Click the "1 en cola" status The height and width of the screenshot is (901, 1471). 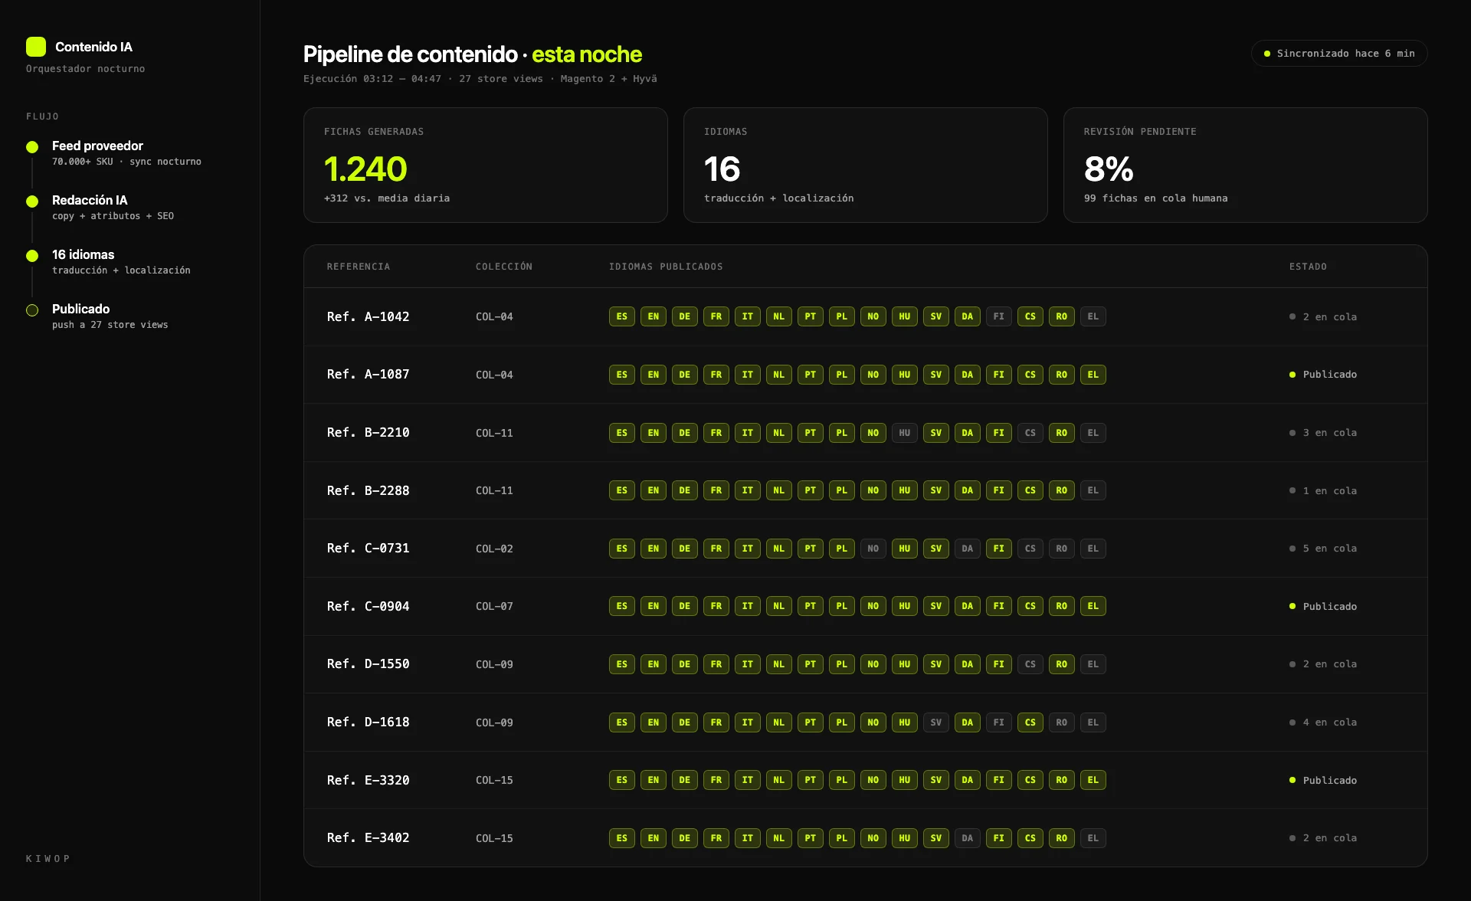pyautogui.click(x=1323, y=490)
